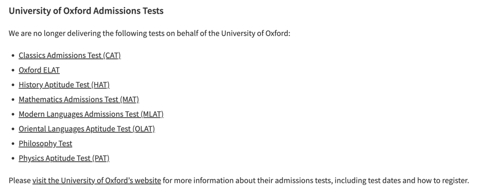Click the bullet marker before Mathematics Admissions Test
The height and width of the screenshot is (194, 479).
coord(13,99)
